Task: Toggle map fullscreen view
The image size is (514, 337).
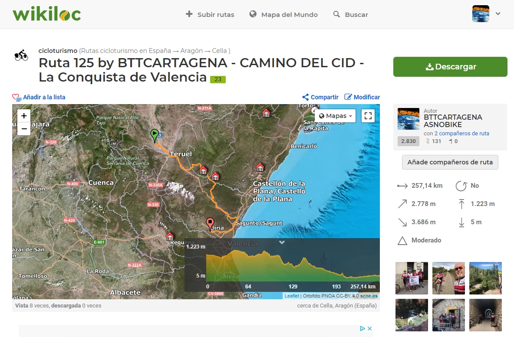Action: point(368,116)
